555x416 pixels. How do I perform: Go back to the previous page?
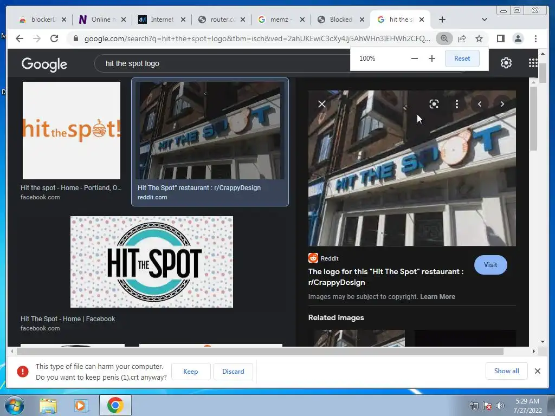(20, 38)
